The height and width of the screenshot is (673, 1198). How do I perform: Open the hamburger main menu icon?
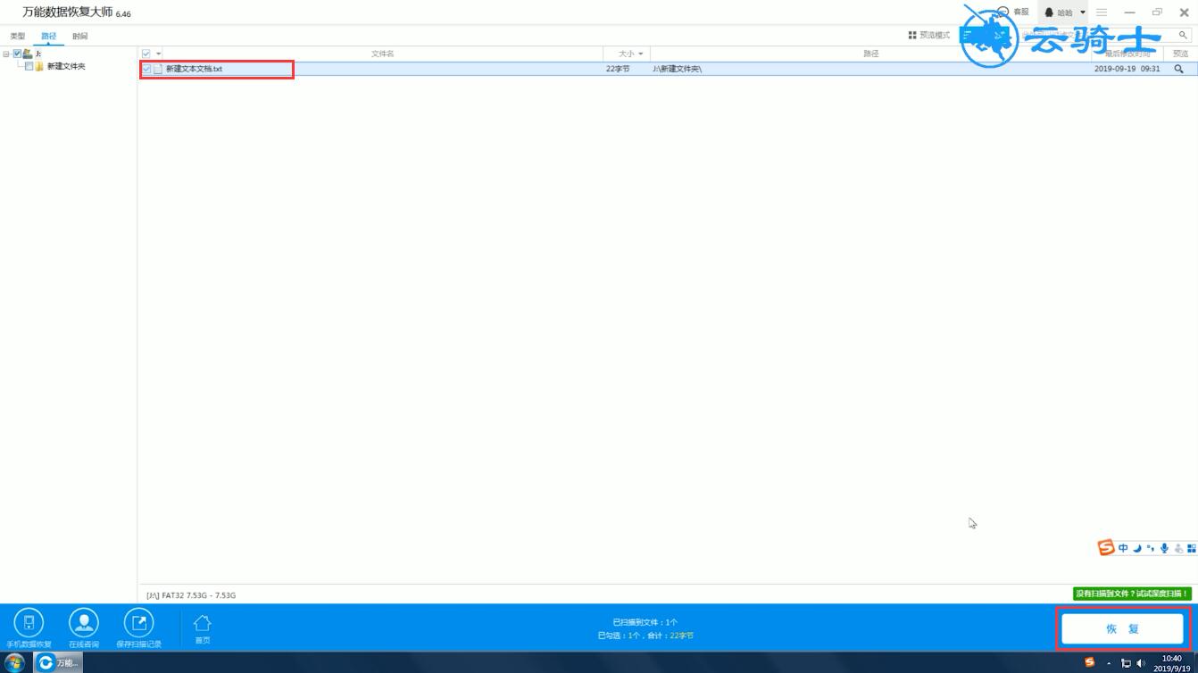(1102, 12)
